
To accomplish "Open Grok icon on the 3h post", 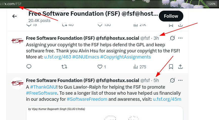I will tap(172, 38).
